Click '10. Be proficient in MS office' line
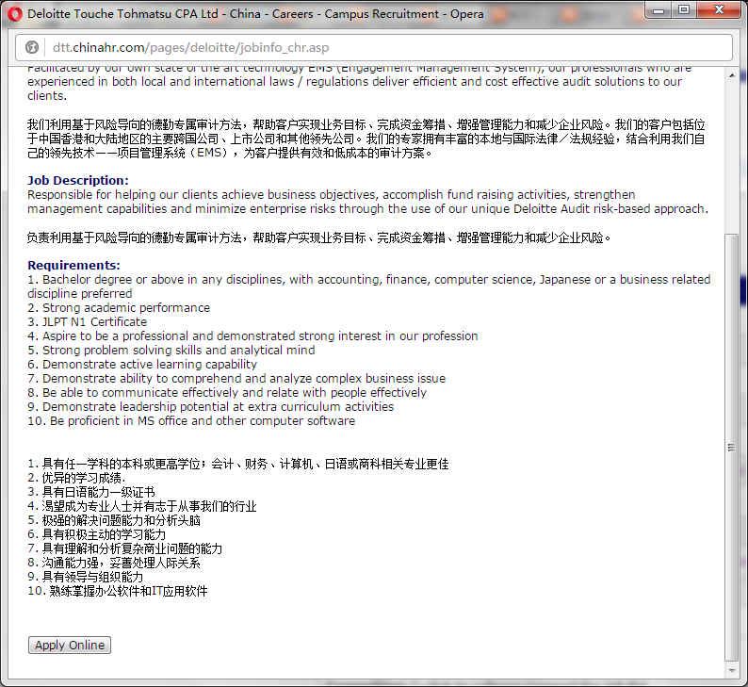The height and width of the screenshot is (687, 748). click(x=191, y=421)
